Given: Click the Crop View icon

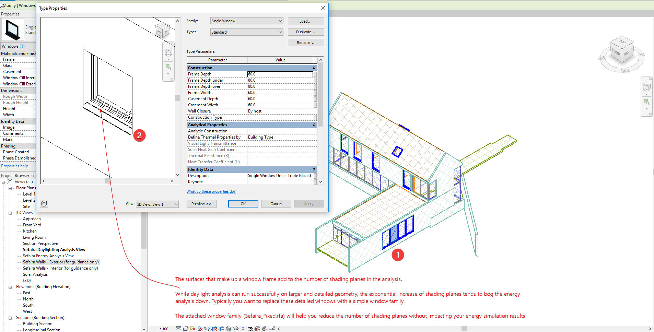Looking at the screenshot, I should click(214, 329).
